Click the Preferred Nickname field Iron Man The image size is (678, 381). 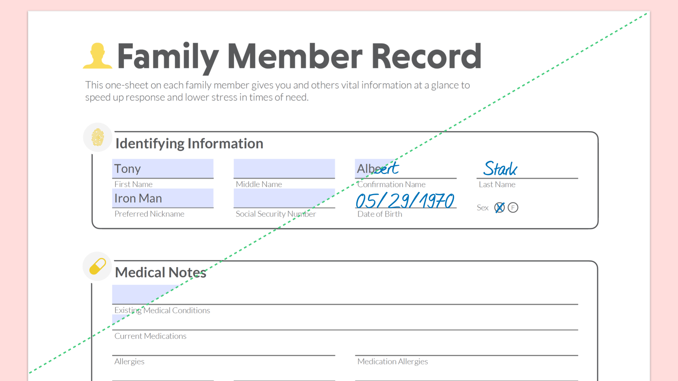point(163,198)
